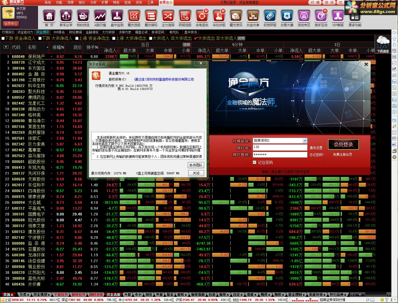The height and width of the screenshot is (303, 398).
Task: Open the 首页 home icon
Action: click(49, 16)
